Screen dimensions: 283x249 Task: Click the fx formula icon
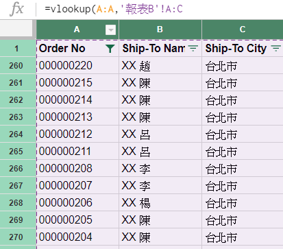(17, 10)
